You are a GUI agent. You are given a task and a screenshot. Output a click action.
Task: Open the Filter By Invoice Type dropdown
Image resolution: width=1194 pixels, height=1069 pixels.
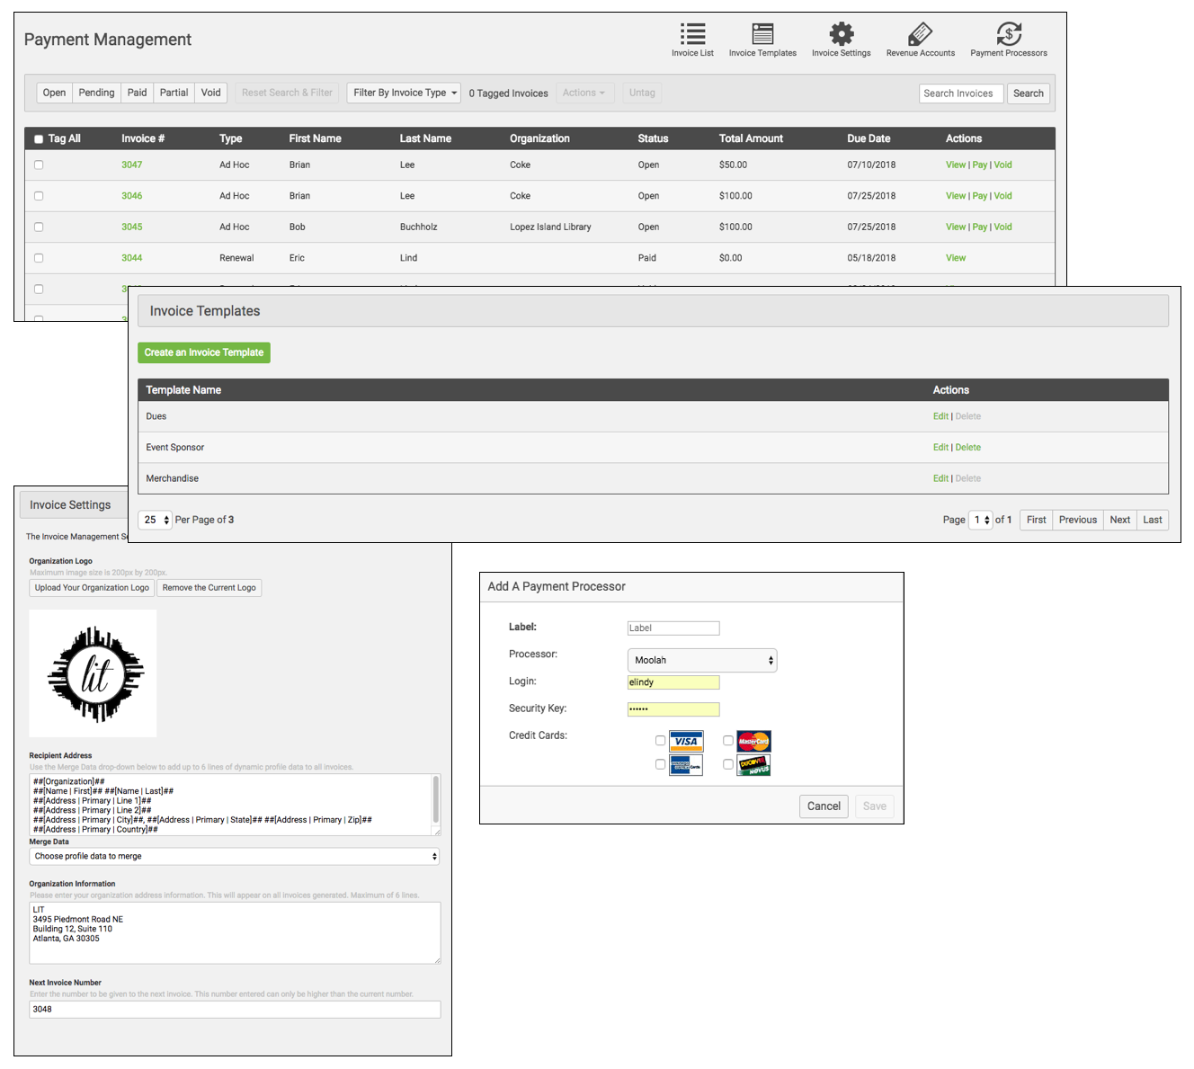405,93
